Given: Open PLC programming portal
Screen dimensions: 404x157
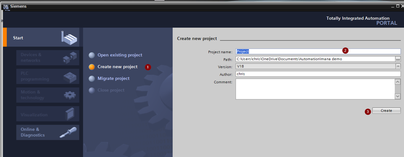Looking at the screenshot, I should point(48,76).
